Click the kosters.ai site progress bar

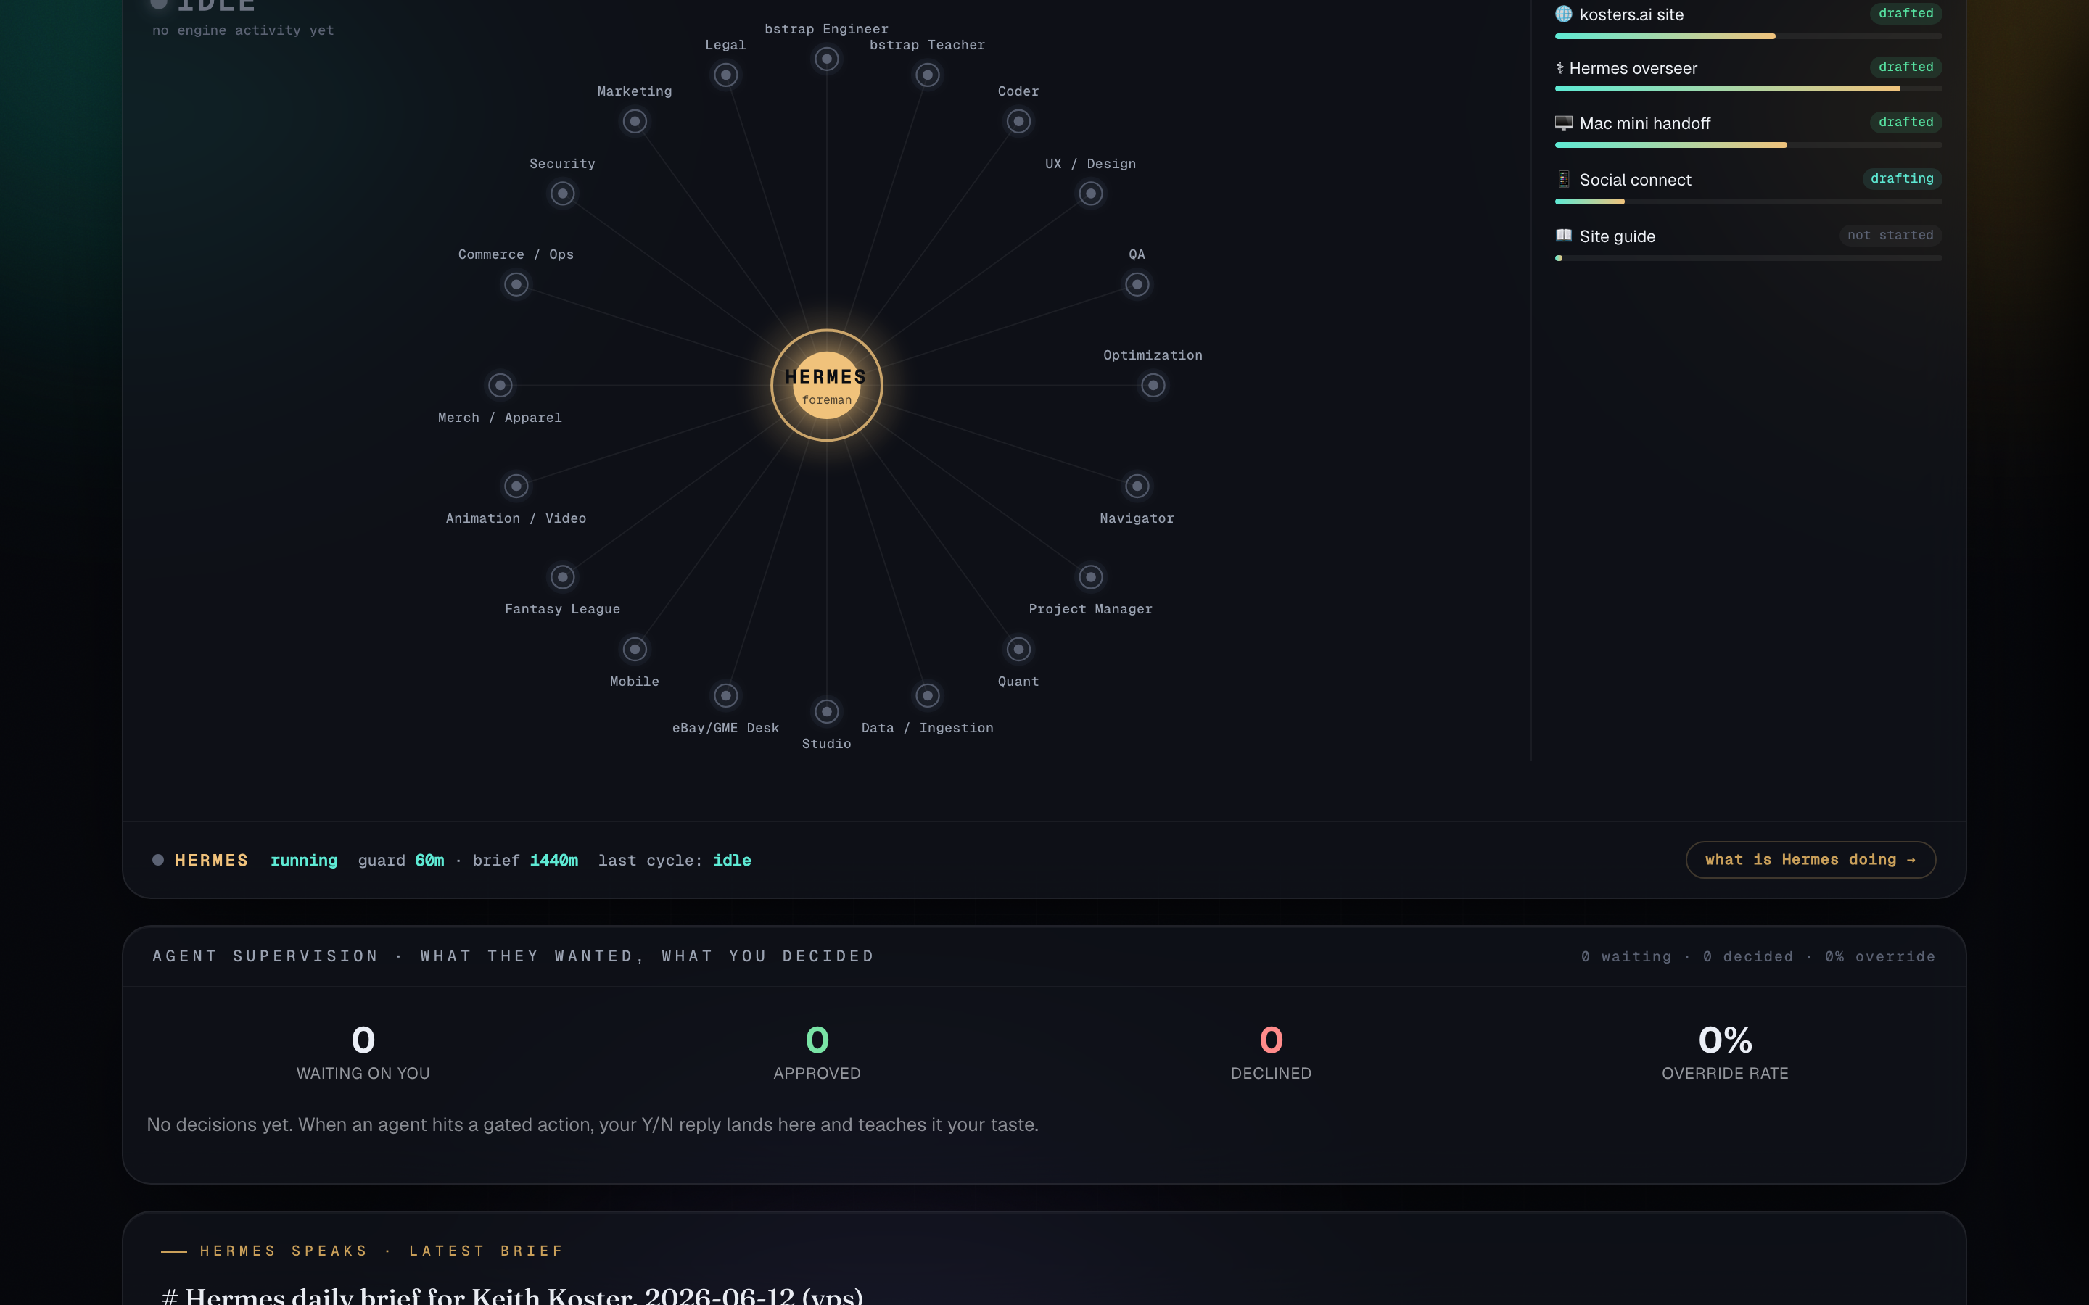(x=1748, y=36)
